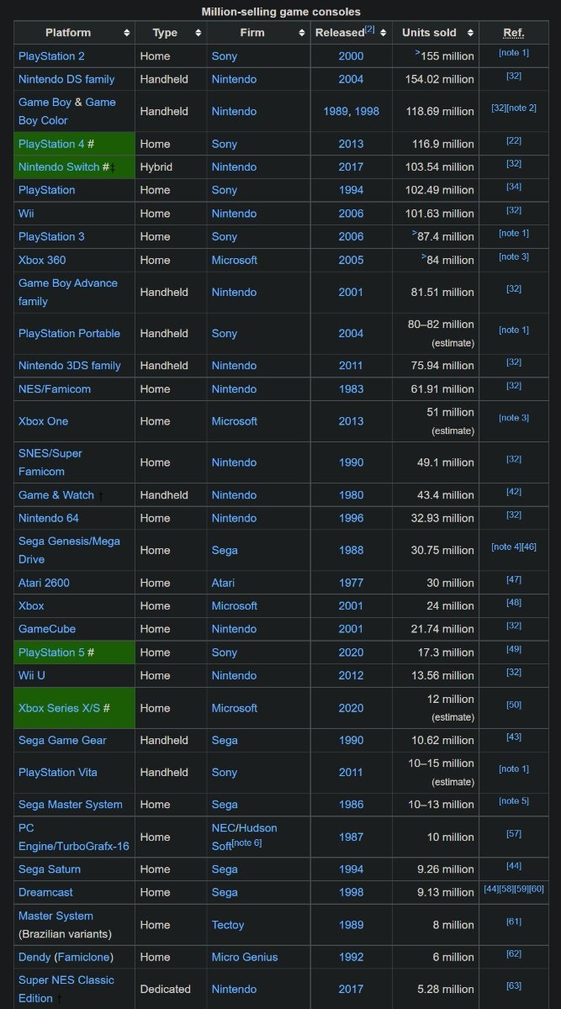Image resolution: width=561 pixels, height=1009 pixels.
Task: Sort table by Firm column arrows
Action: 302,33
